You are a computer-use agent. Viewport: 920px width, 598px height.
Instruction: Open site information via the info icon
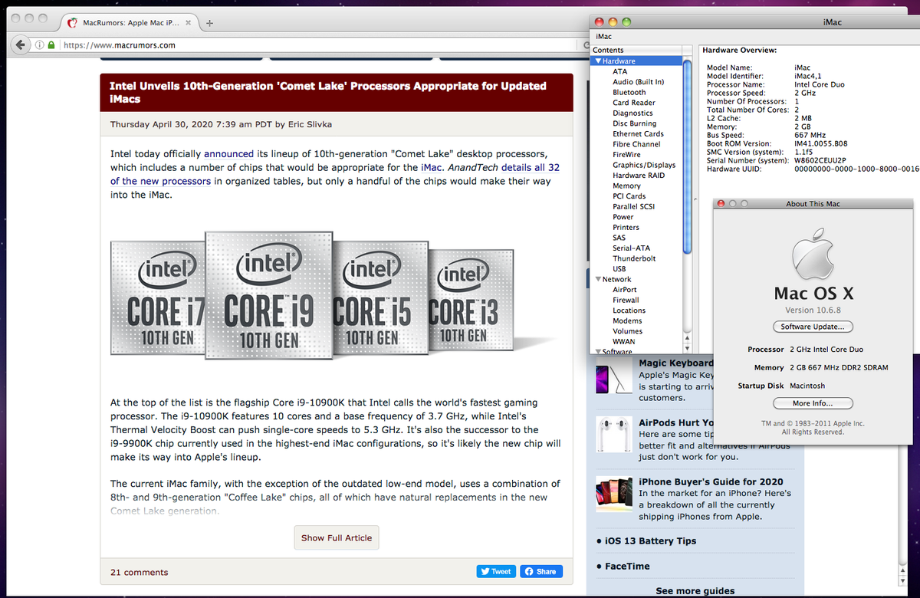pyautogui.click(x=39, y=45)
